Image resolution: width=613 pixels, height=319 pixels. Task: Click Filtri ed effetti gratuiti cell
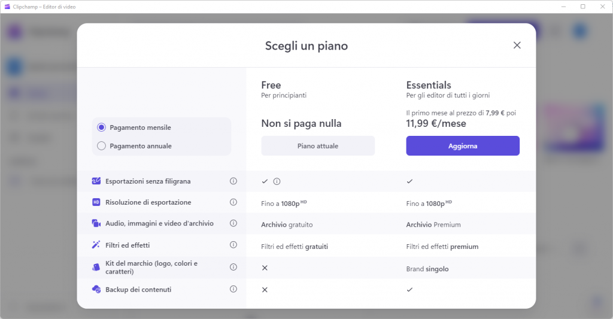pos(295,247)
